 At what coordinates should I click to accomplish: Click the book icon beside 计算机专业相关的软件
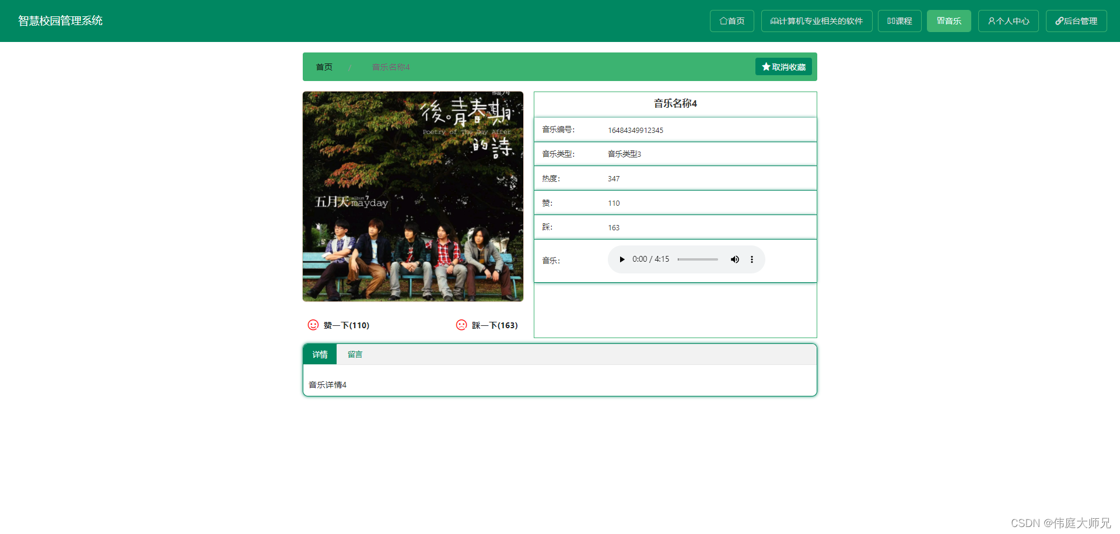pos(774,20)
